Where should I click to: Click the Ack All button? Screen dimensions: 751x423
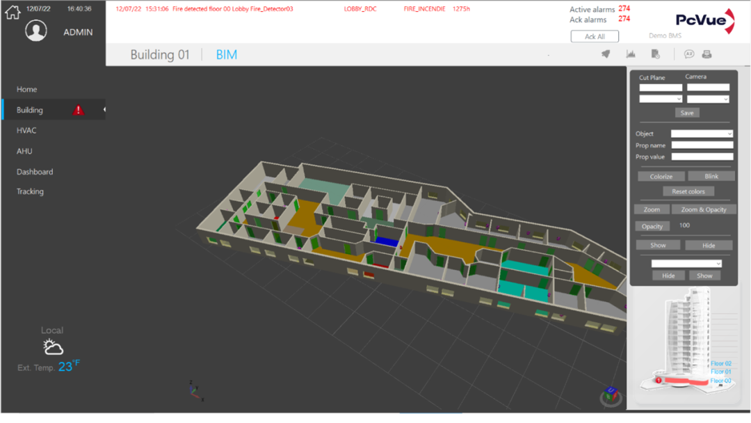coord(595,36)
